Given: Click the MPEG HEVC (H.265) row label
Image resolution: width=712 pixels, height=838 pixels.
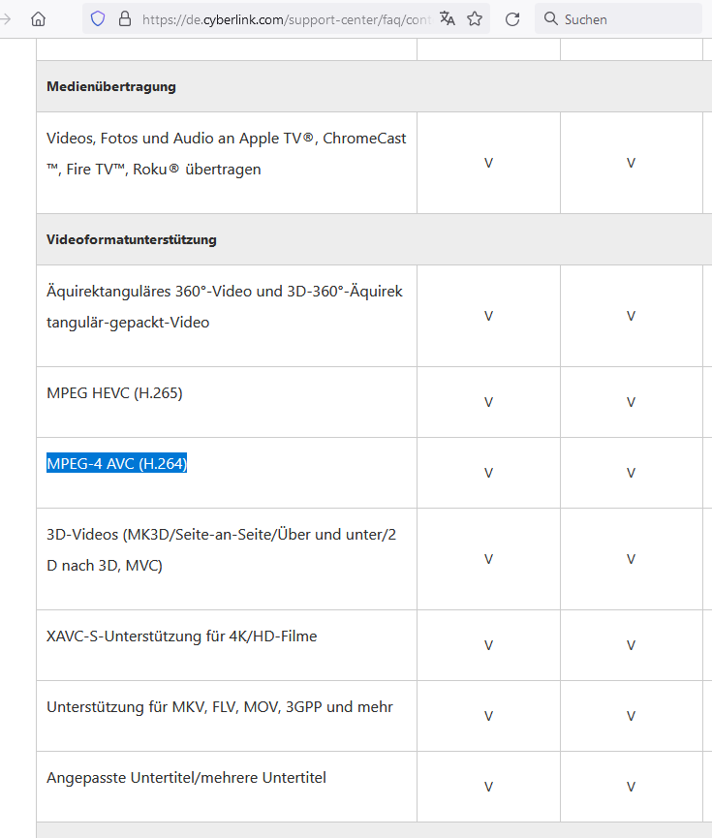Looking at the screenshot, I should tap(114, 392).
